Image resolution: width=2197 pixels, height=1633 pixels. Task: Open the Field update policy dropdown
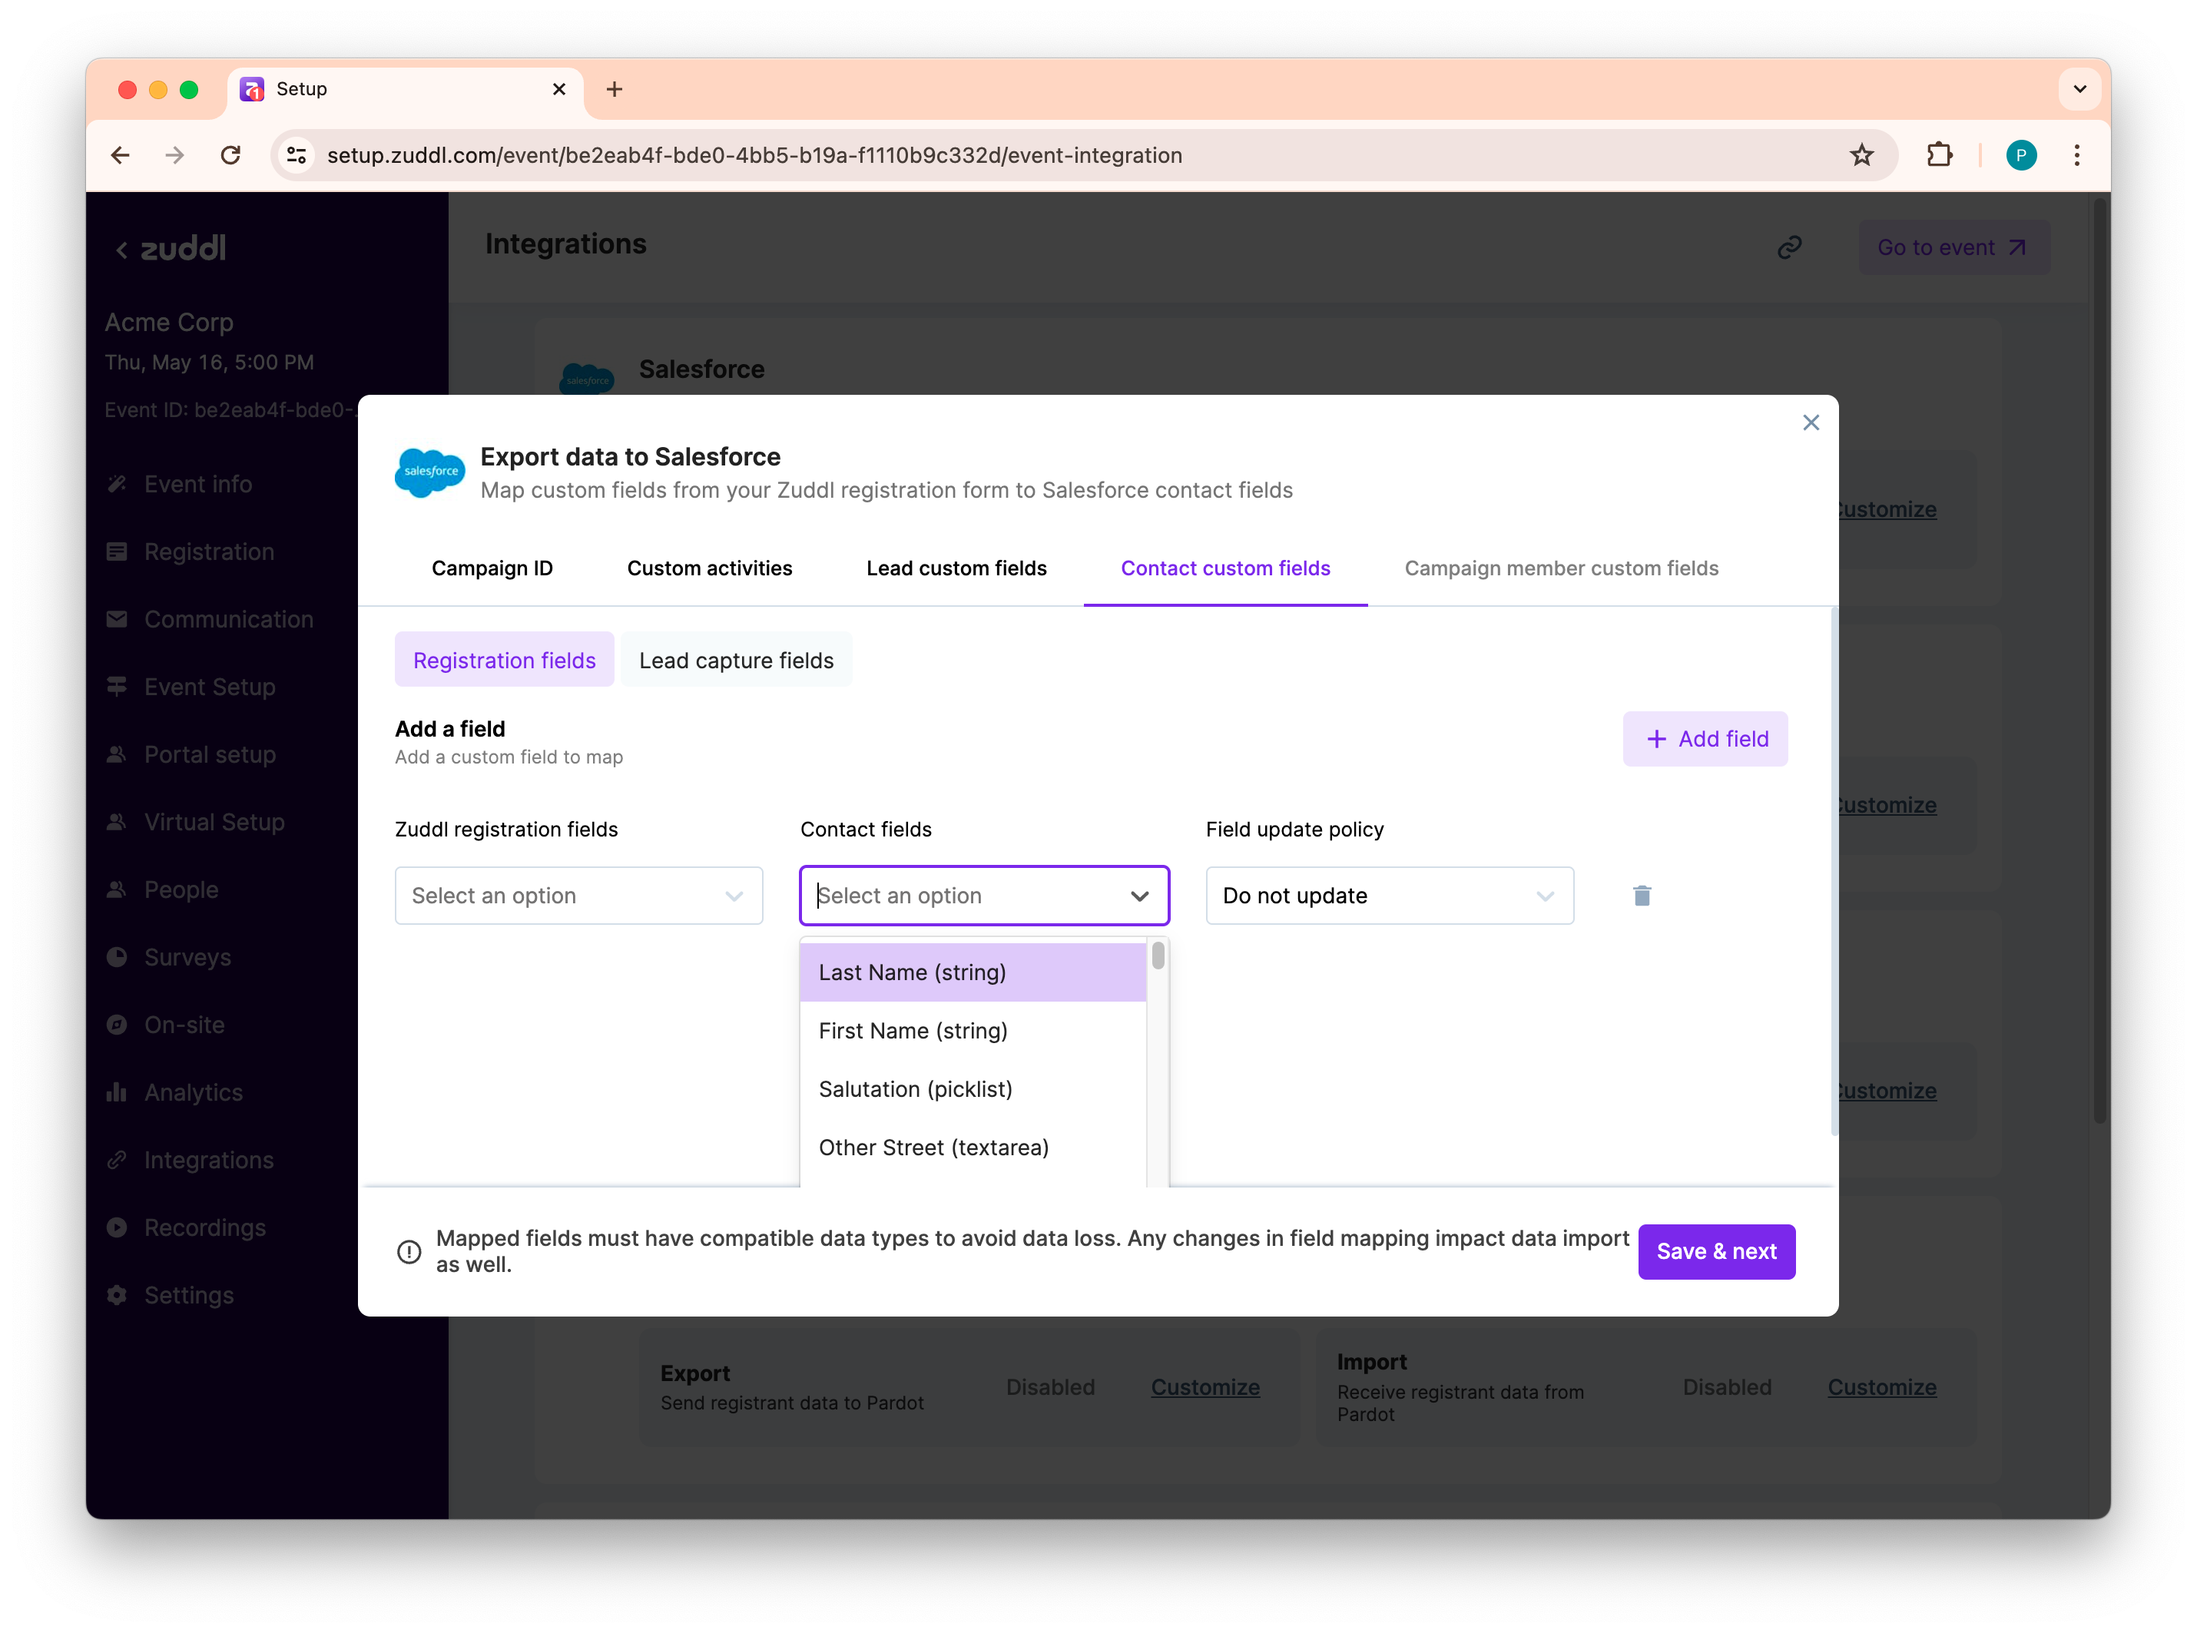1389,896
